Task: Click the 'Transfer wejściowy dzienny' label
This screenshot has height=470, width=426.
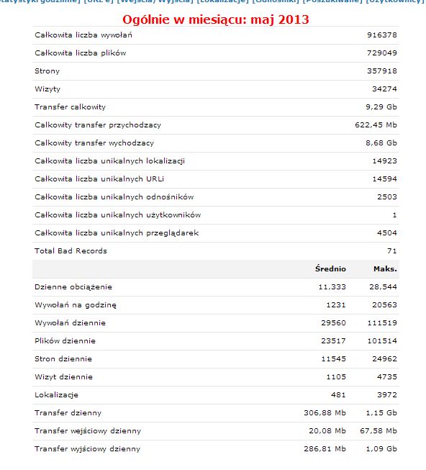Action: pos(88,430)
